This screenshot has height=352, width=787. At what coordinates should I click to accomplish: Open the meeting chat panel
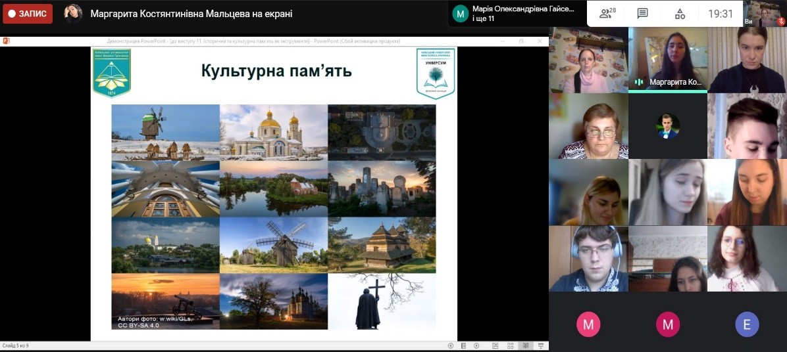pos(643,13)
